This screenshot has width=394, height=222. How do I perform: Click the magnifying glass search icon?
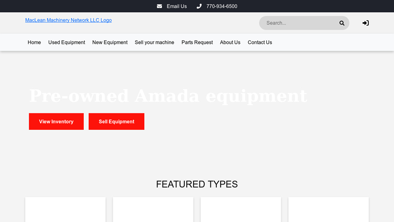342,23
